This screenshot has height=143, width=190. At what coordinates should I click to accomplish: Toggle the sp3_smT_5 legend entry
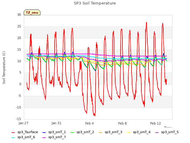pos(167,132)
